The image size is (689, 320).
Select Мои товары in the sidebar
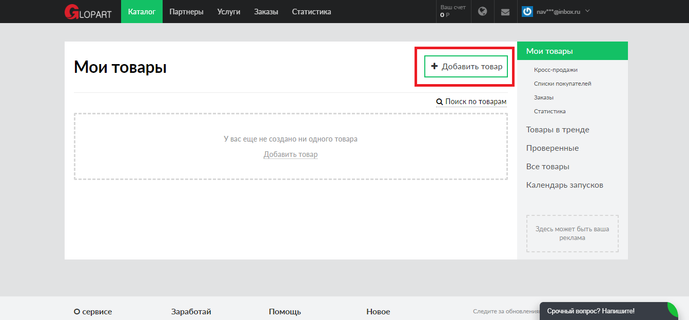tap(549, 51)
